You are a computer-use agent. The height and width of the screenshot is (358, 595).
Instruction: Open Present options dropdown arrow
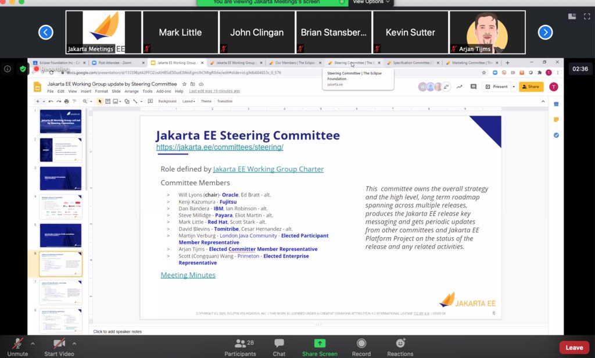pyautogui.click(x=514, y=87)
